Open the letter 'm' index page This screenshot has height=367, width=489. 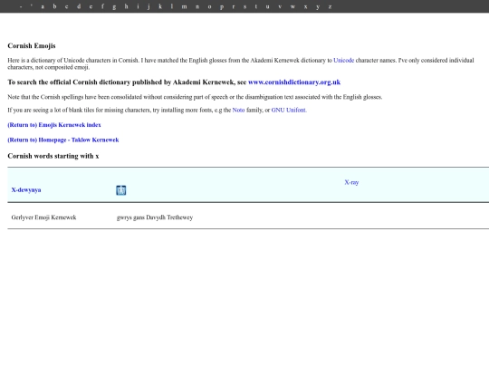point(185,6)
